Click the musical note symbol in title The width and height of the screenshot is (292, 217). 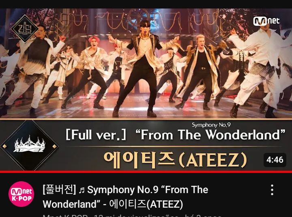click(x=82, y=190)
